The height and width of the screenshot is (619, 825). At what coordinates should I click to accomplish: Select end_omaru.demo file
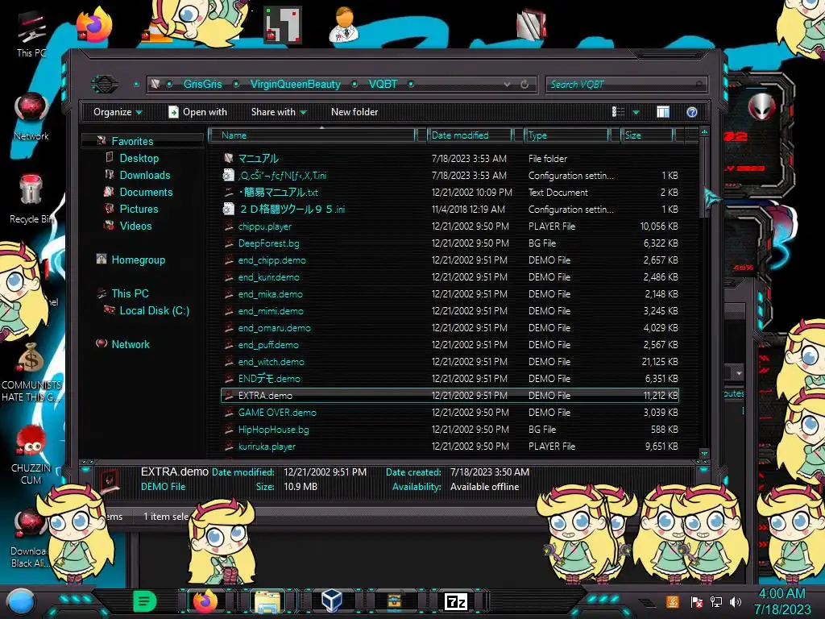pos(274,328)
